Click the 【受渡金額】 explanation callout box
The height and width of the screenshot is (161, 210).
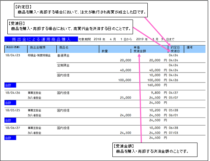[155, 150]
